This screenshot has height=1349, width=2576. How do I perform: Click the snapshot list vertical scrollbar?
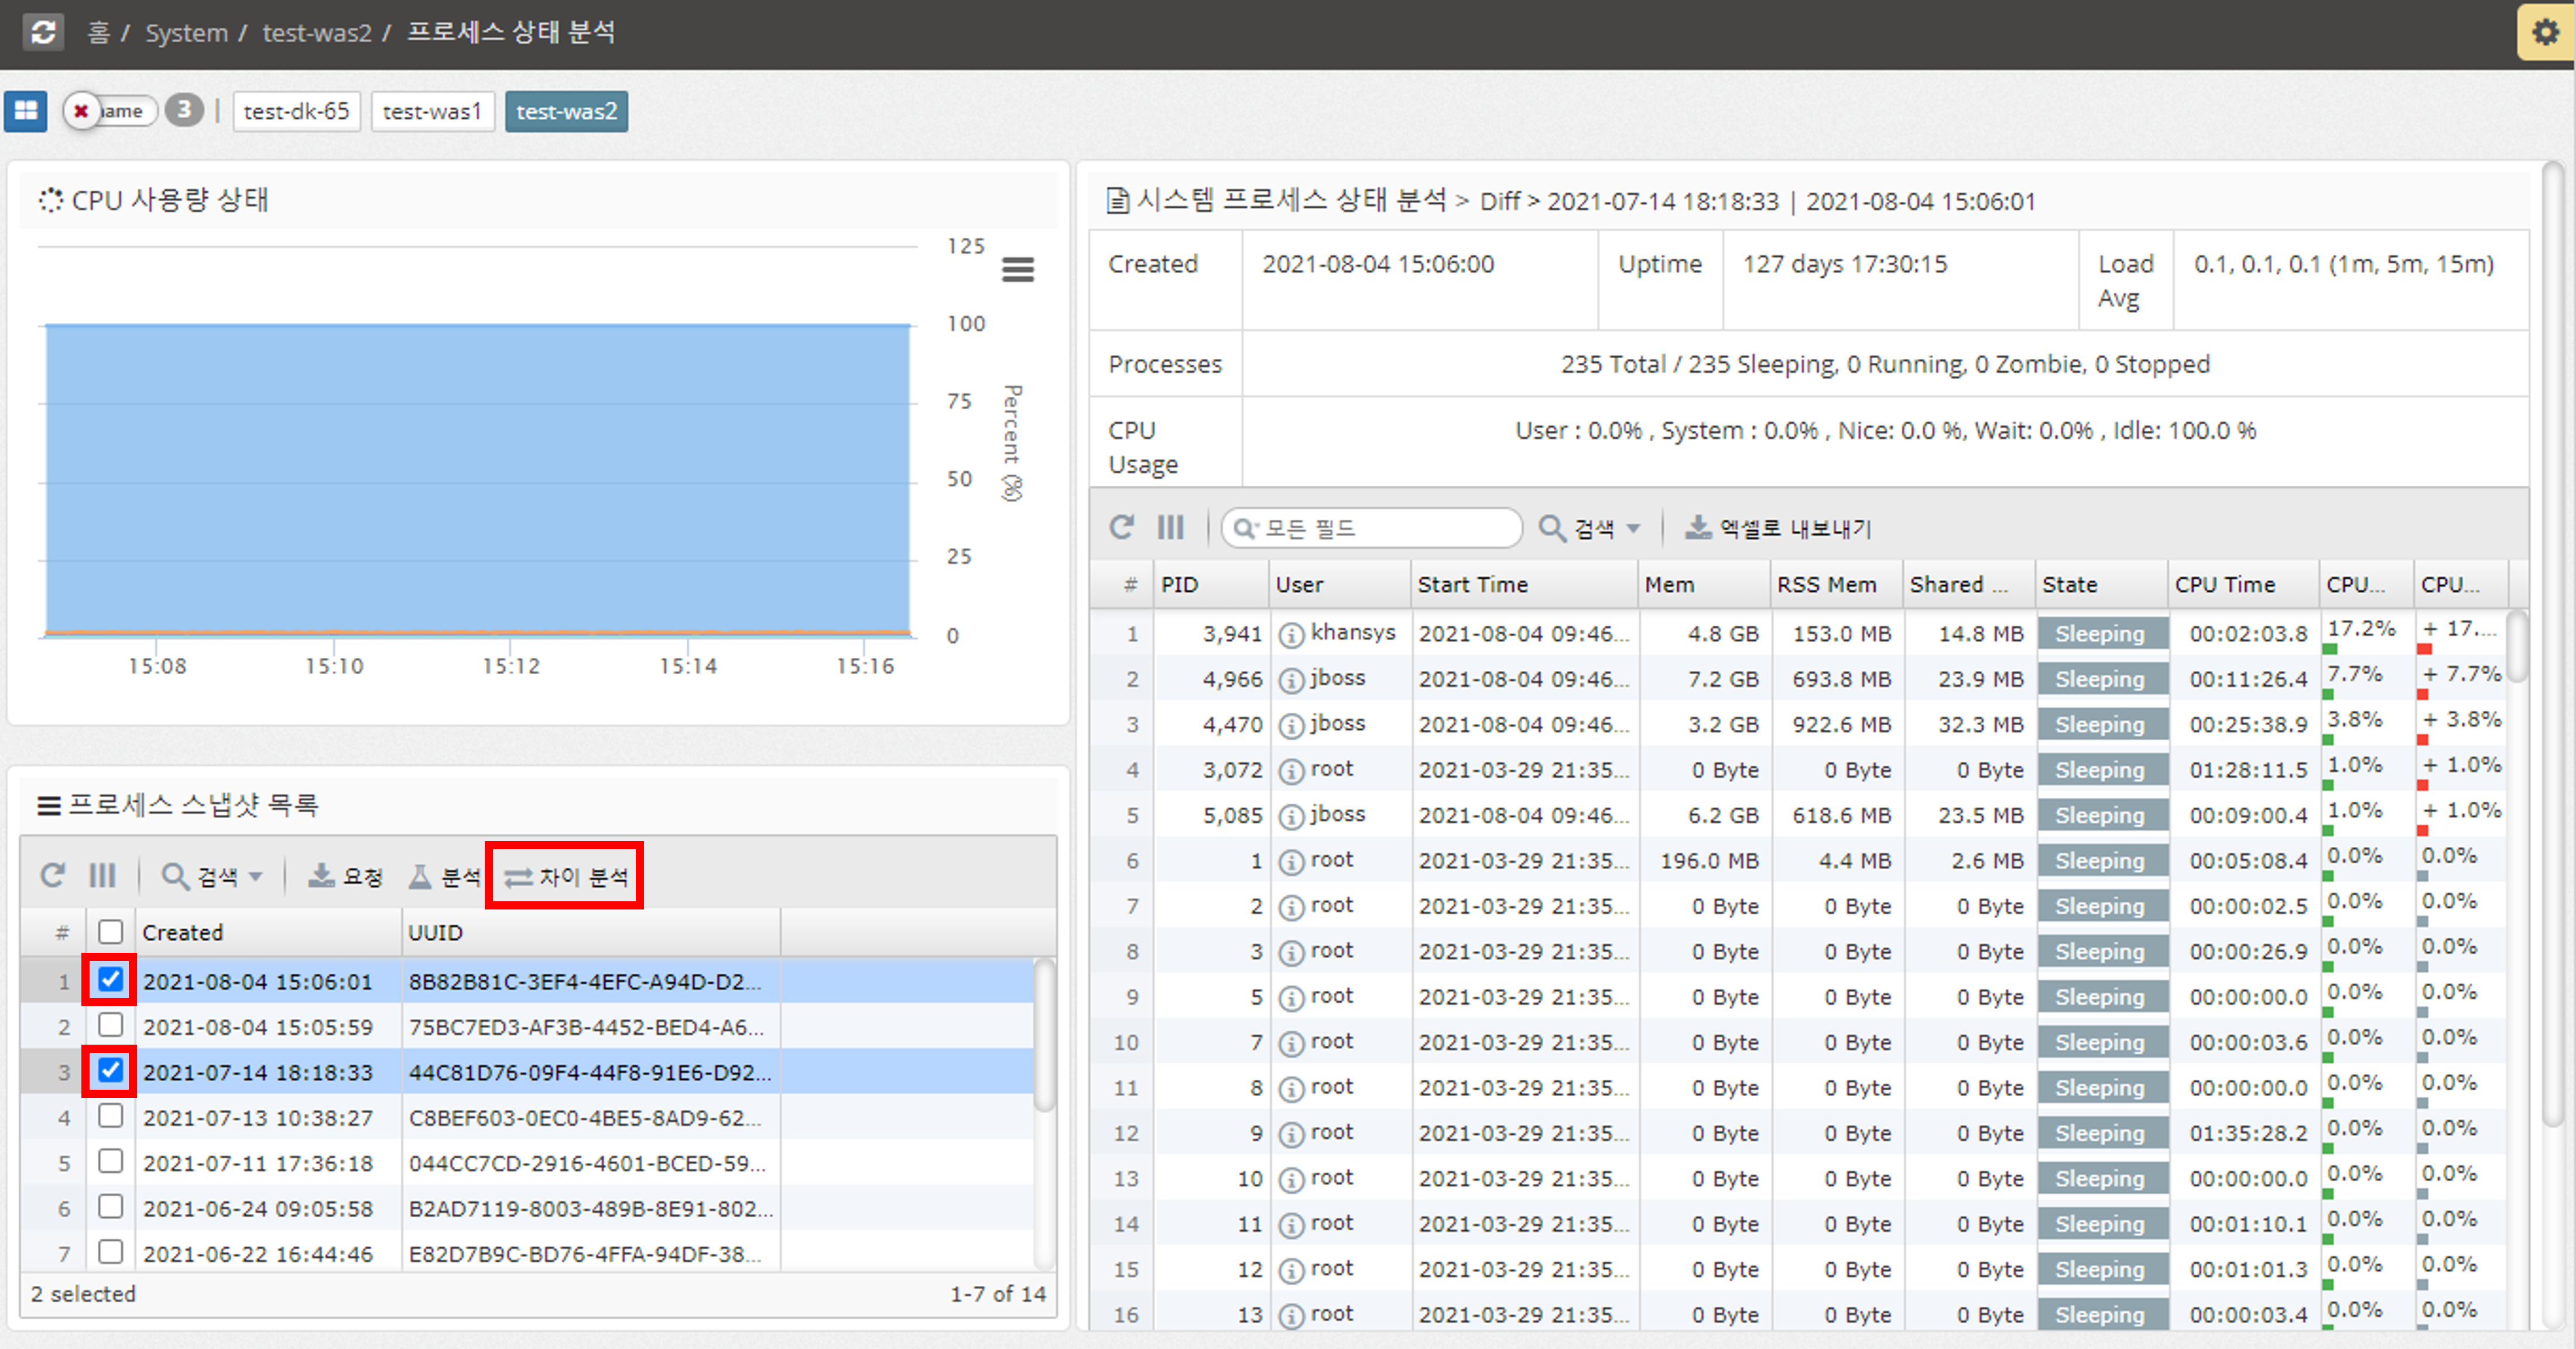click(1044, 1035)
